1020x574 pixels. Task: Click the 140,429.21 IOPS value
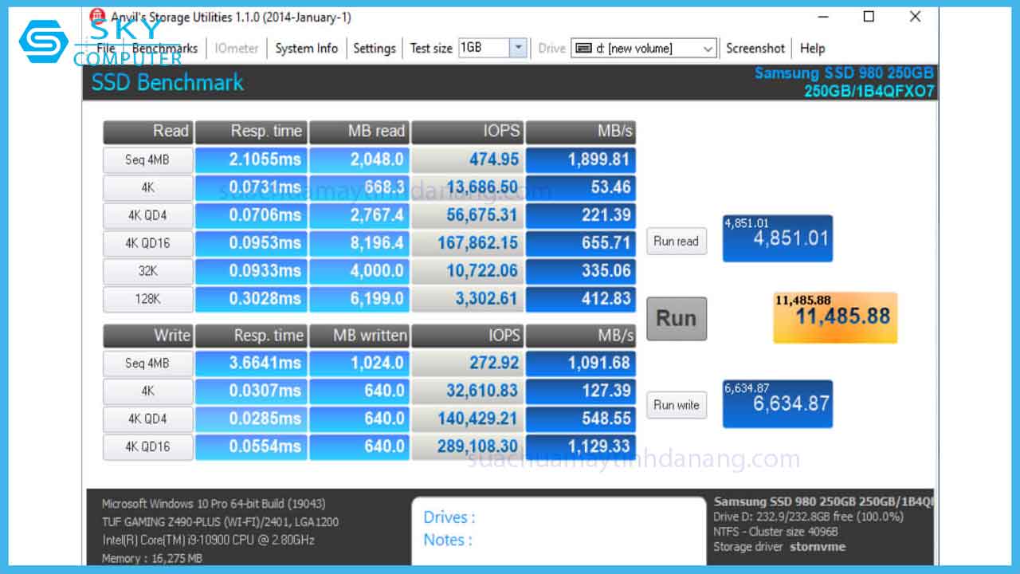467,419
